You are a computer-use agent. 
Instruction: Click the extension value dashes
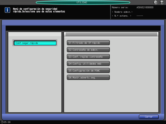140,16
